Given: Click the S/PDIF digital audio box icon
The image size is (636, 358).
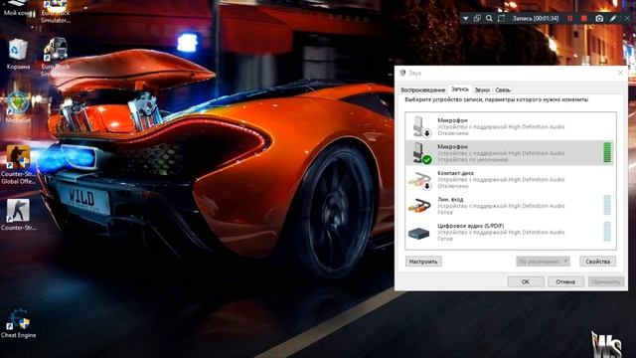Looking at the screenshot, I should [419, 233].
